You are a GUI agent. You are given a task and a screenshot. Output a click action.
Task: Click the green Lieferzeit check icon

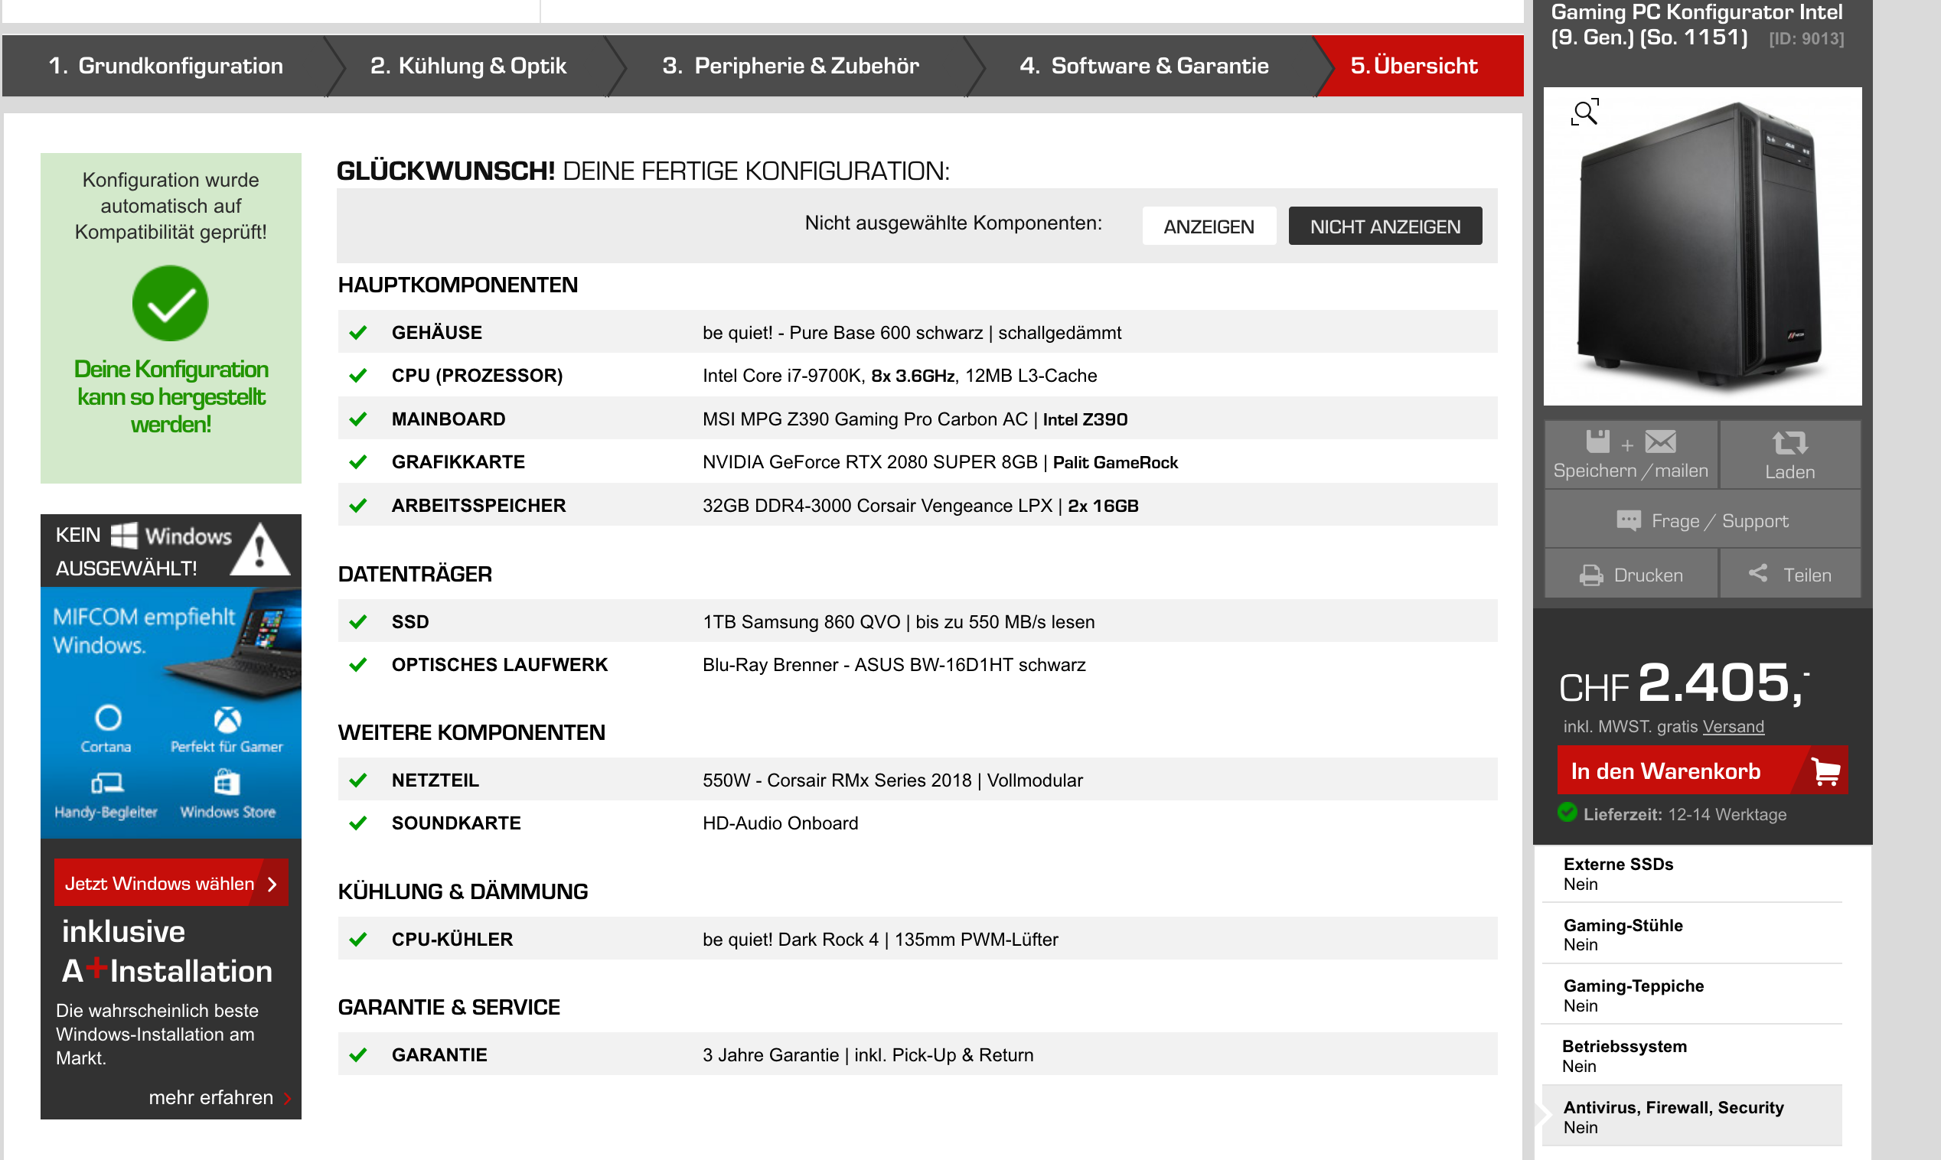[x=1567, y=812]
